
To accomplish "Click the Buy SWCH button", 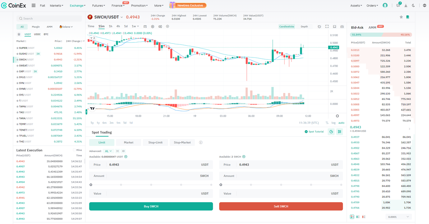I will tap(151, 207).
